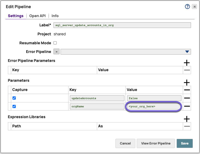Add a new Parameters row with plus
This screenshot has width=200, height=154.
187,83
